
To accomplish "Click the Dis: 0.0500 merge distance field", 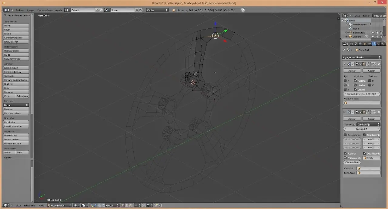I will click(352, 162).
